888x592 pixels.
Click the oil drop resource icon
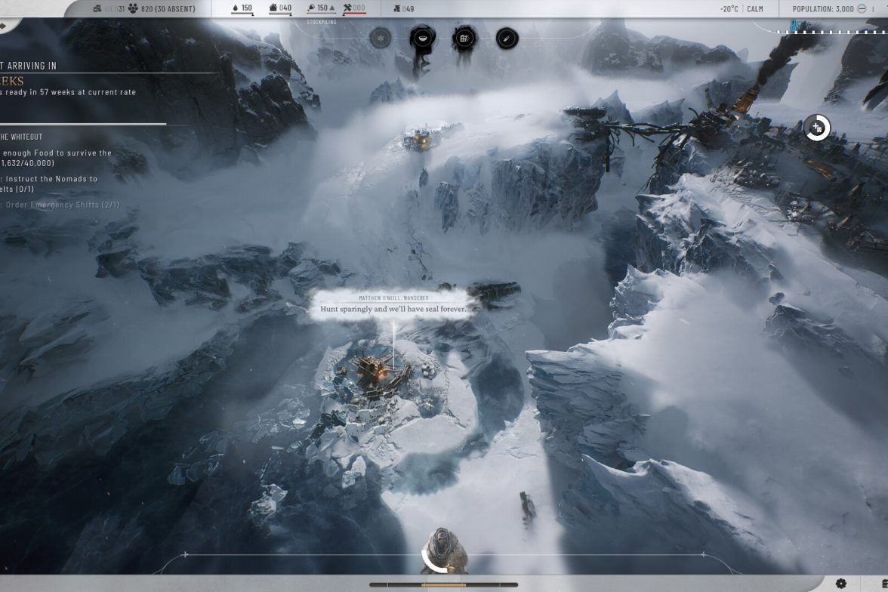click(236, 8)
